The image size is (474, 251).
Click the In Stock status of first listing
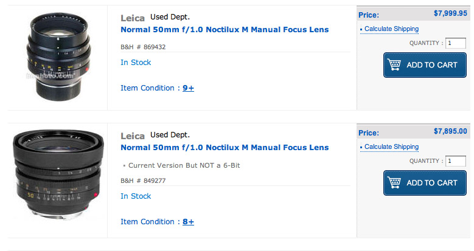[136, 63]
